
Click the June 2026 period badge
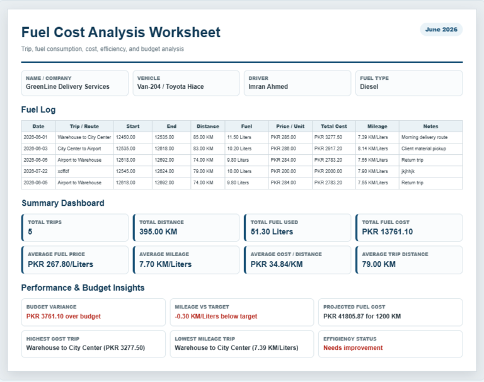(x=441, y=30)
